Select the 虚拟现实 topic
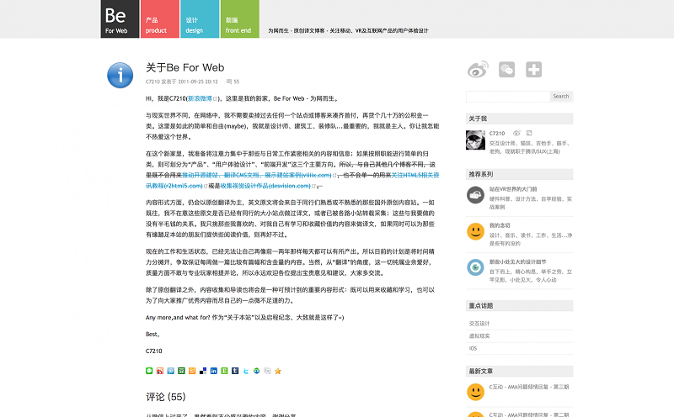The width and height of the screenshot is (674, 417). 479,336
